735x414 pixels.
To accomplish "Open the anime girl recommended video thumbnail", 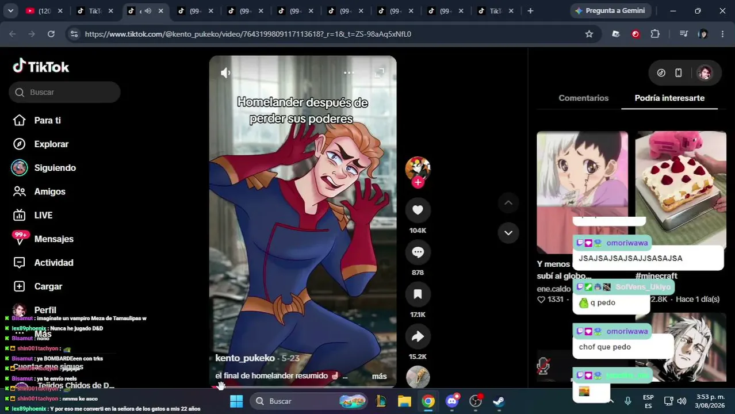I will pyautogui.click(x=582, y=192).
